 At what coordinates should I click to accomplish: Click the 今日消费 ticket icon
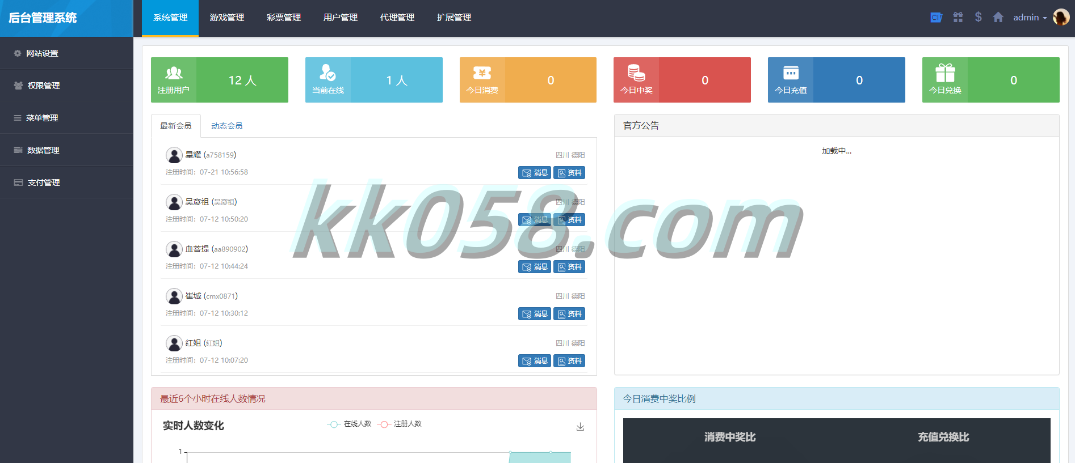click(x=482, y=73)
